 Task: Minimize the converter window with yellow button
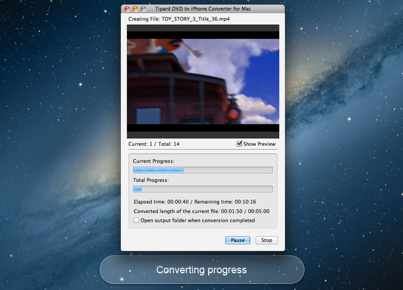(x=135, y=9)
